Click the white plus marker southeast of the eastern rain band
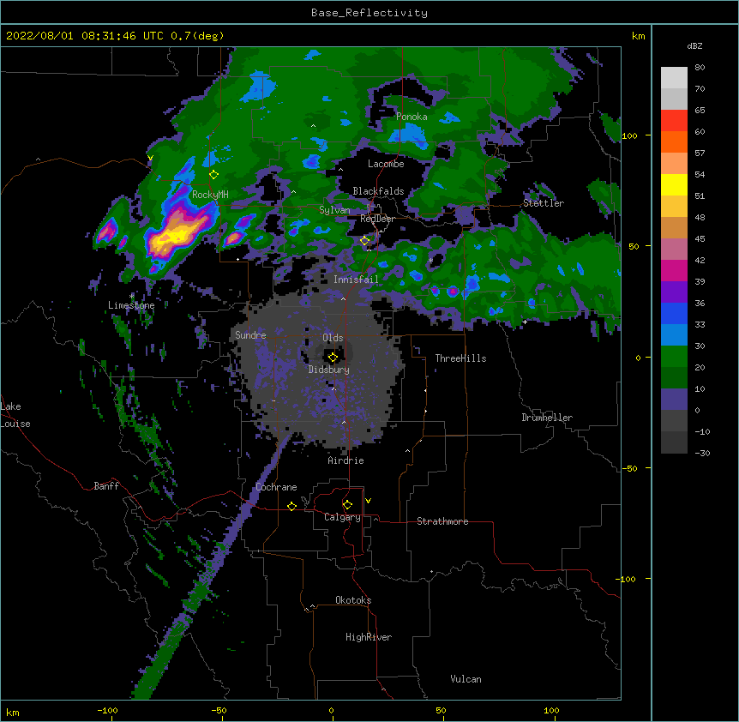Image resolution: width=739 pixels, height=722 pixels. coord(525,322)
